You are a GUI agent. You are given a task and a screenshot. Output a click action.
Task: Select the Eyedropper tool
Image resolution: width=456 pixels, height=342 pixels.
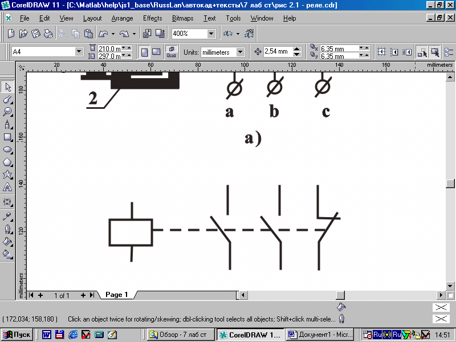(x=8, y=217)
